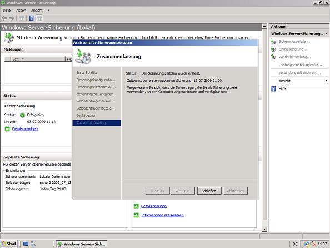
Task: Click the desktop quick launch icon in taskbar
Action: [x=26, y=244]
